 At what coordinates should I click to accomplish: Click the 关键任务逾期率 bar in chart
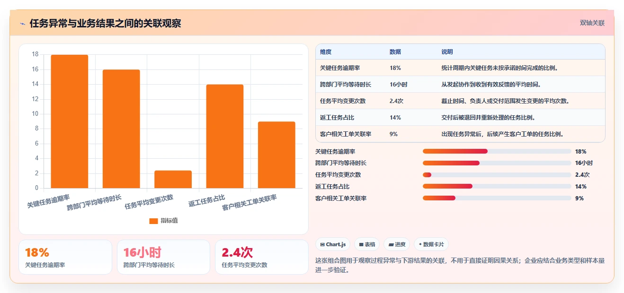[70, 121]
